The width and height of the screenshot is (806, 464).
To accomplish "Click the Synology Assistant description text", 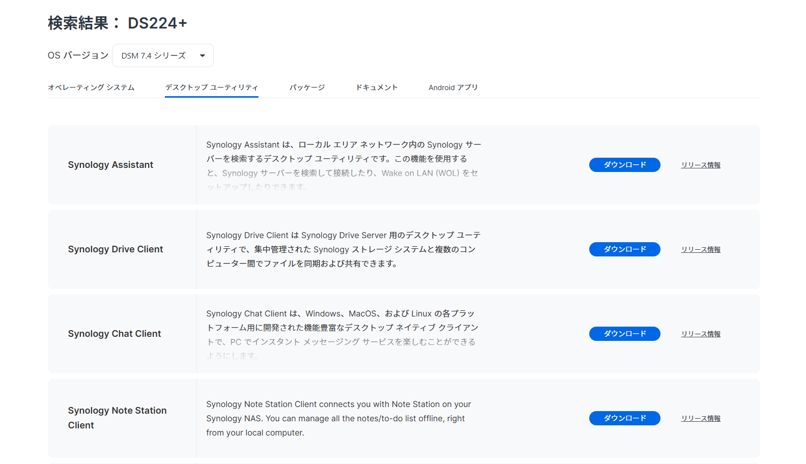I will (x=343, y=166).
